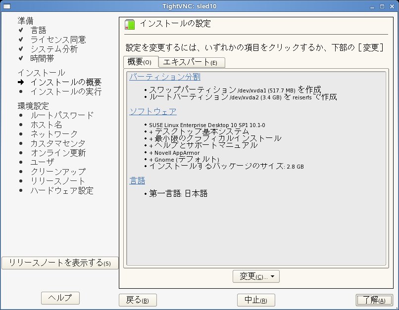Click the ヘルプとサポートマニュアル entry
The height and width of the screenshot is (310, 399).
(x=203, y=145)
